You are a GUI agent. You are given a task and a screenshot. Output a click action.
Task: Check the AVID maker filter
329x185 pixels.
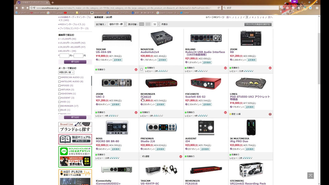coord(59,102)
